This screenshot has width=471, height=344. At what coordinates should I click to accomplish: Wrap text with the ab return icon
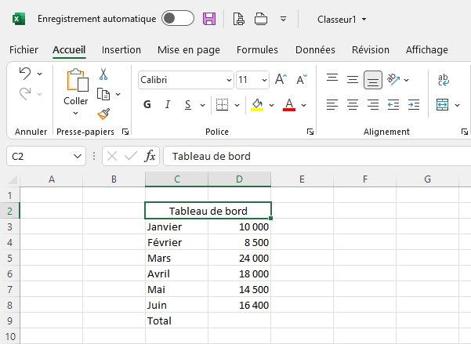pyautogui.click(x=444, y=80)
